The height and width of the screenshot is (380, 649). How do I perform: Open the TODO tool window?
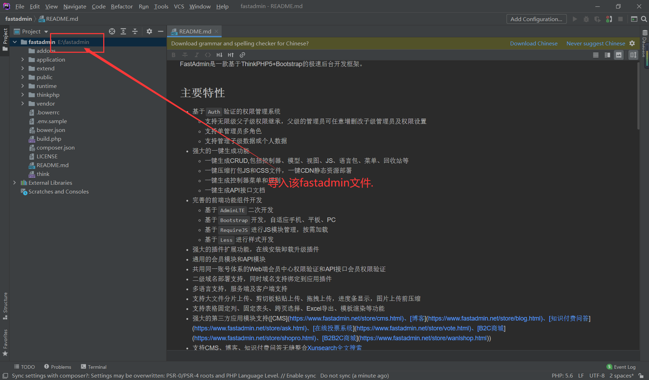pyautogui.click(x=24, y=367)
